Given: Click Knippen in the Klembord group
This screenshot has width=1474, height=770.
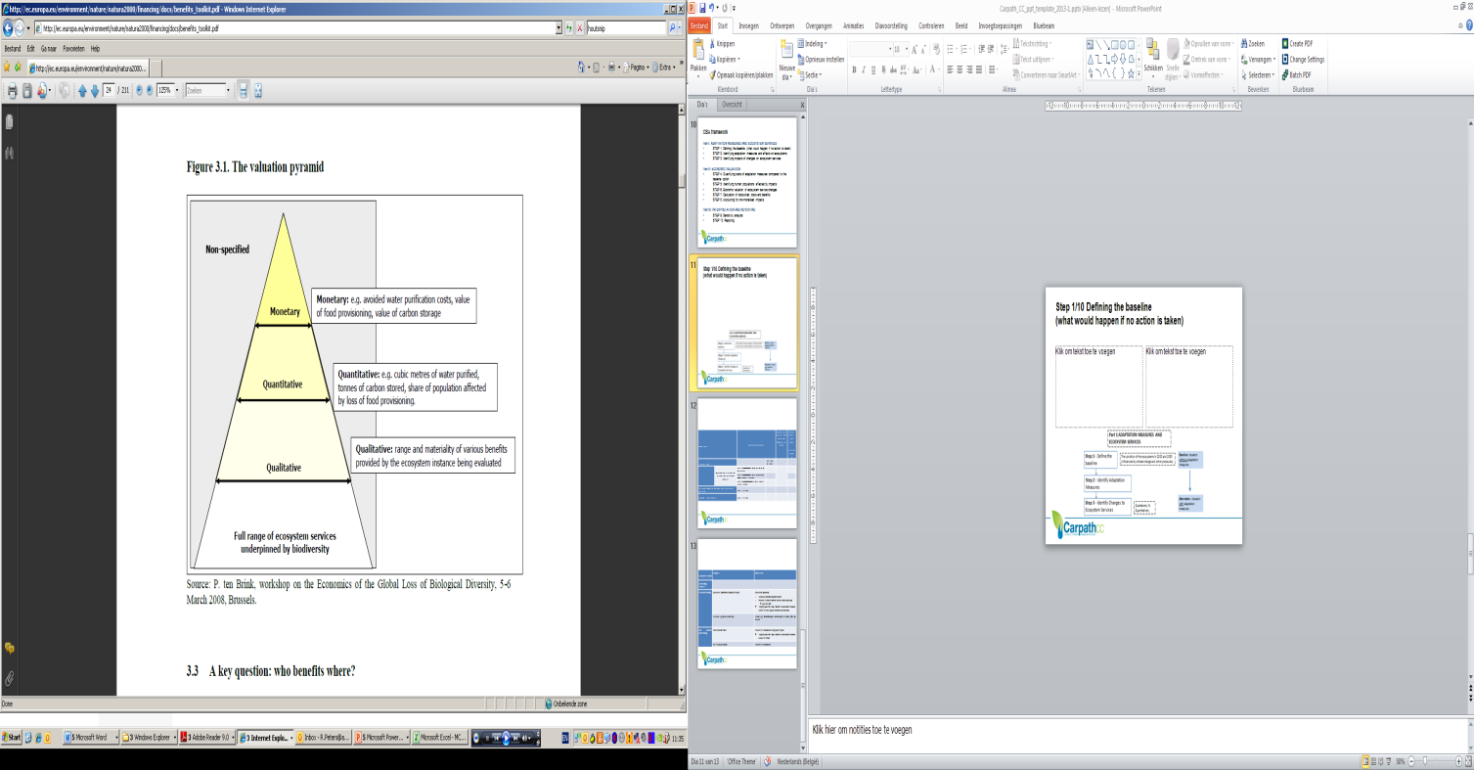Looking at the screenshot, I should pyautogui.click(x=724, y=44).
